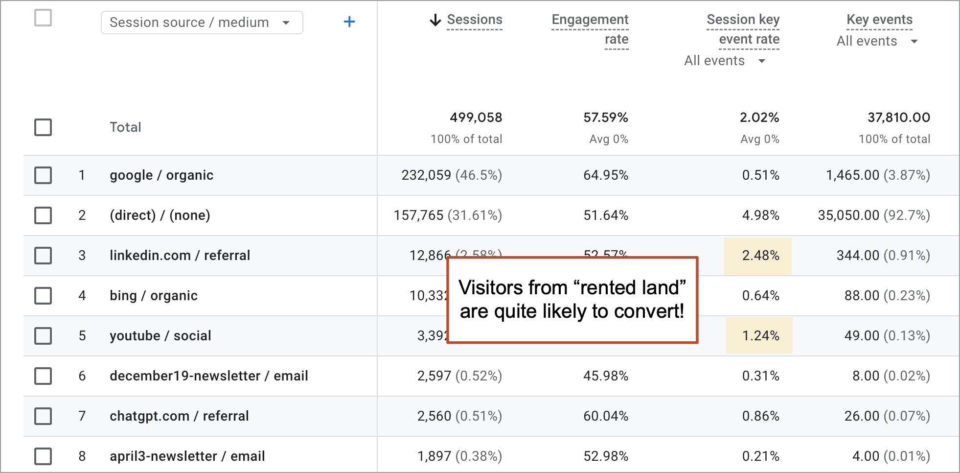This screenshot has width=960, height=473.
Task: Click the 57.59% total engagement rate
Action: (x=606, y=118)
